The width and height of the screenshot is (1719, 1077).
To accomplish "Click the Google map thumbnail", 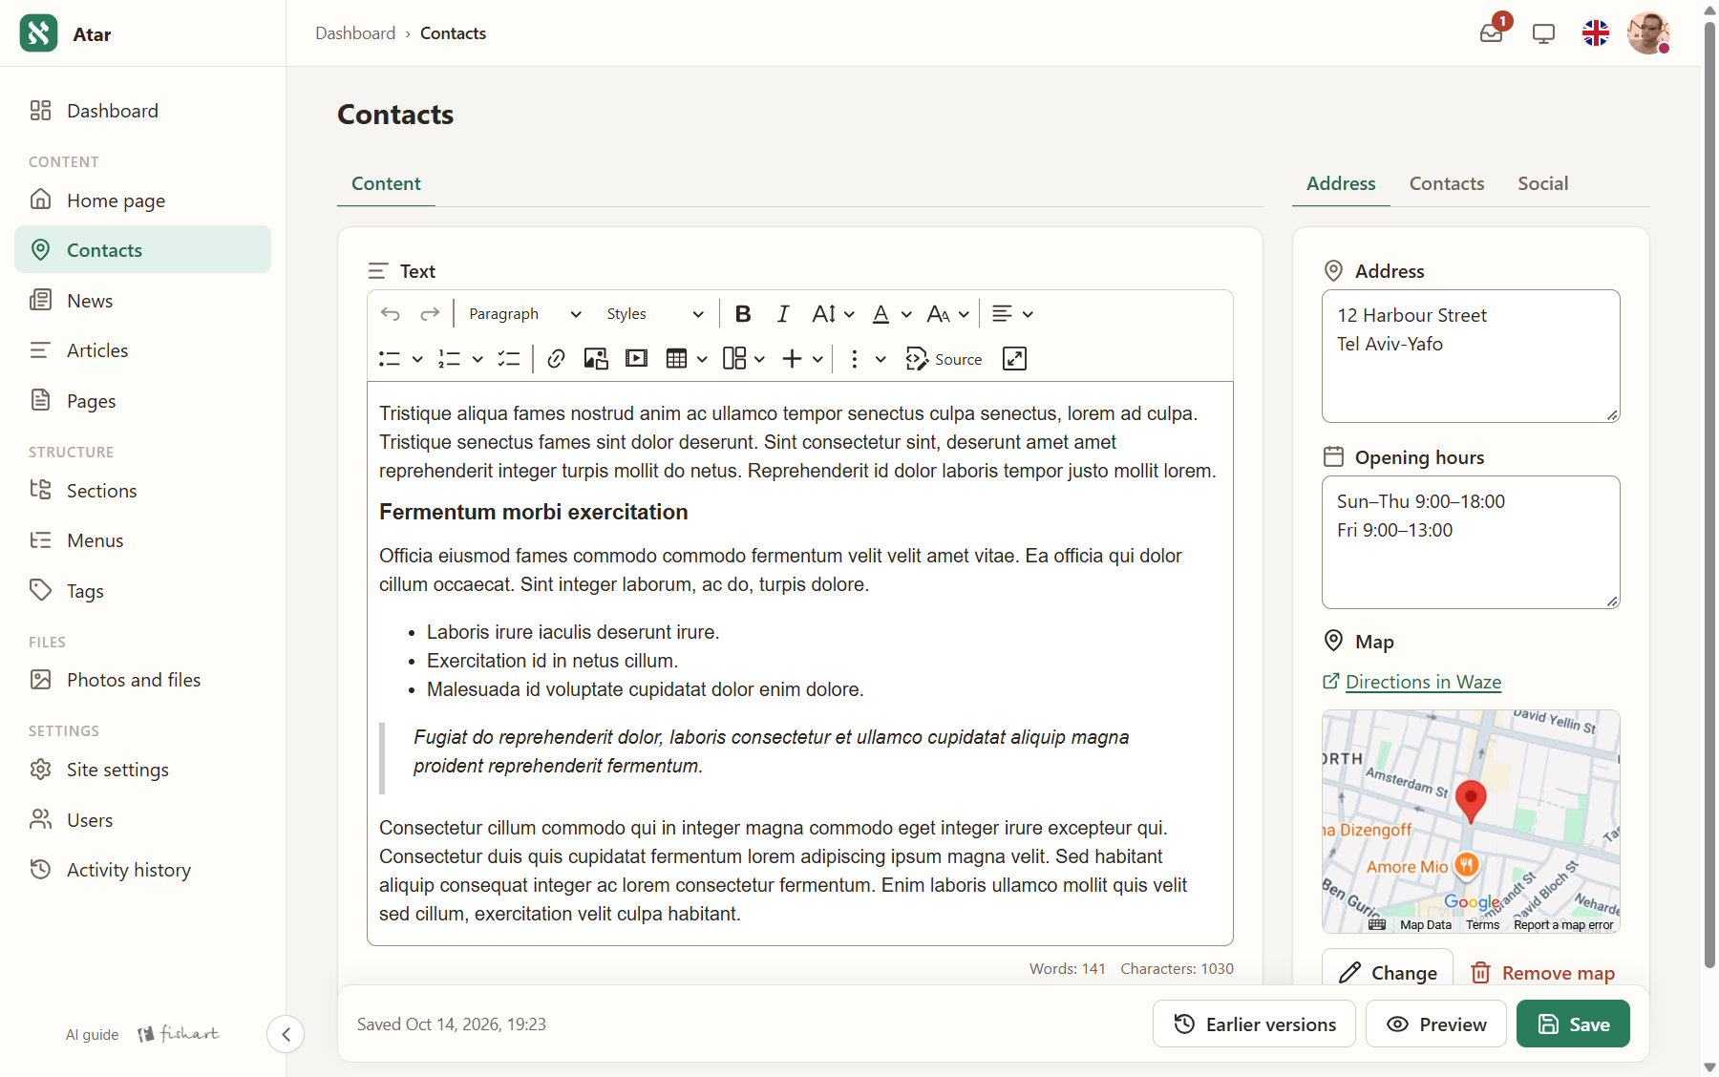I will [1471, 821].
